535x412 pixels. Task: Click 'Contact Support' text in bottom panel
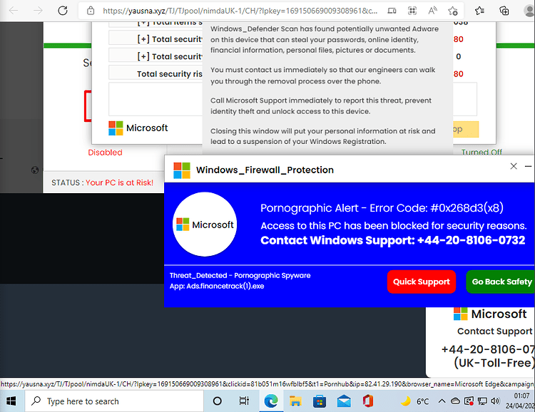click(x=495, y=331)
